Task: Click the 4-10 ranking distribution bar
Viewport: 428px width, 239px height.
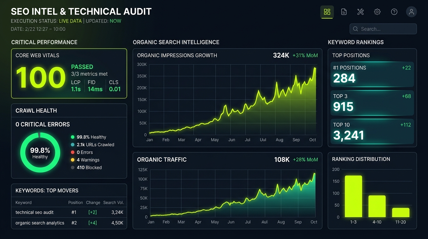Action: point(377,206)
